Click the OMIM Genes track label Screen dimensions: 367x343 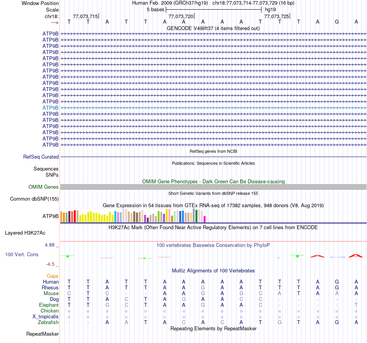pyautogui.click(x=44, y=187)
